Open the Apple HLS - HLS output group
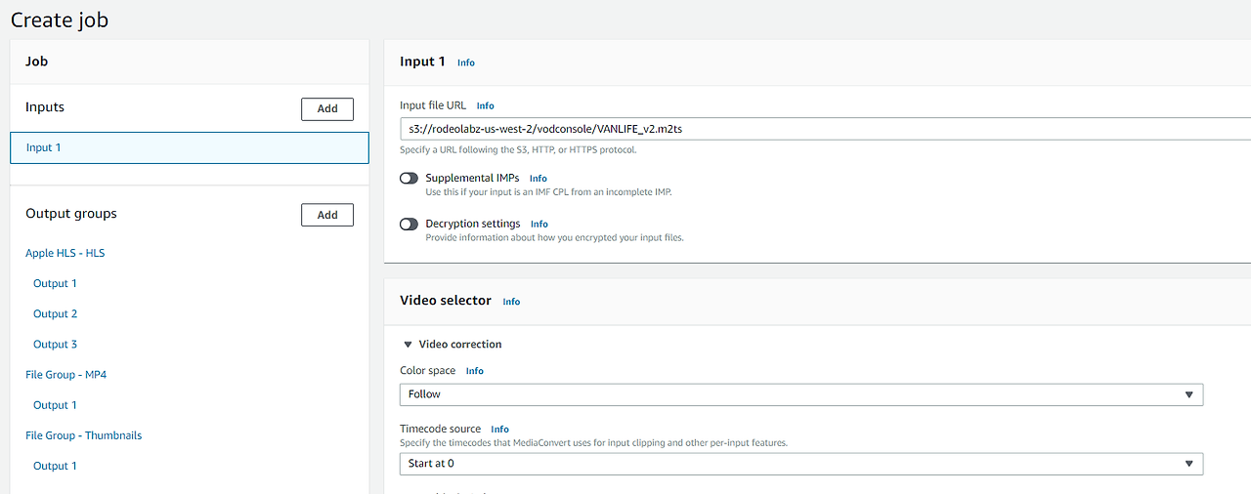Image resolution: width=1251 pixels, height=494 pixels. (x=65, y=253)
